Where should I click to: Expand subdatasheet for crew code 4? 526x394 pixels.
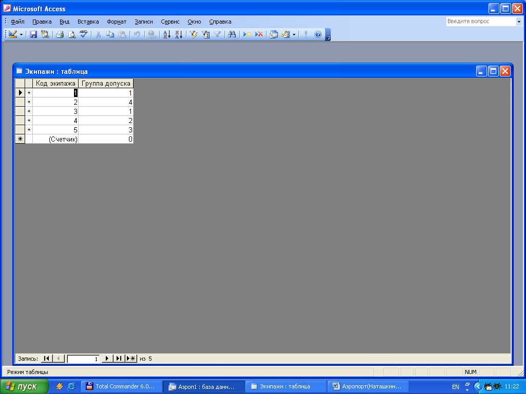[29, 120]
